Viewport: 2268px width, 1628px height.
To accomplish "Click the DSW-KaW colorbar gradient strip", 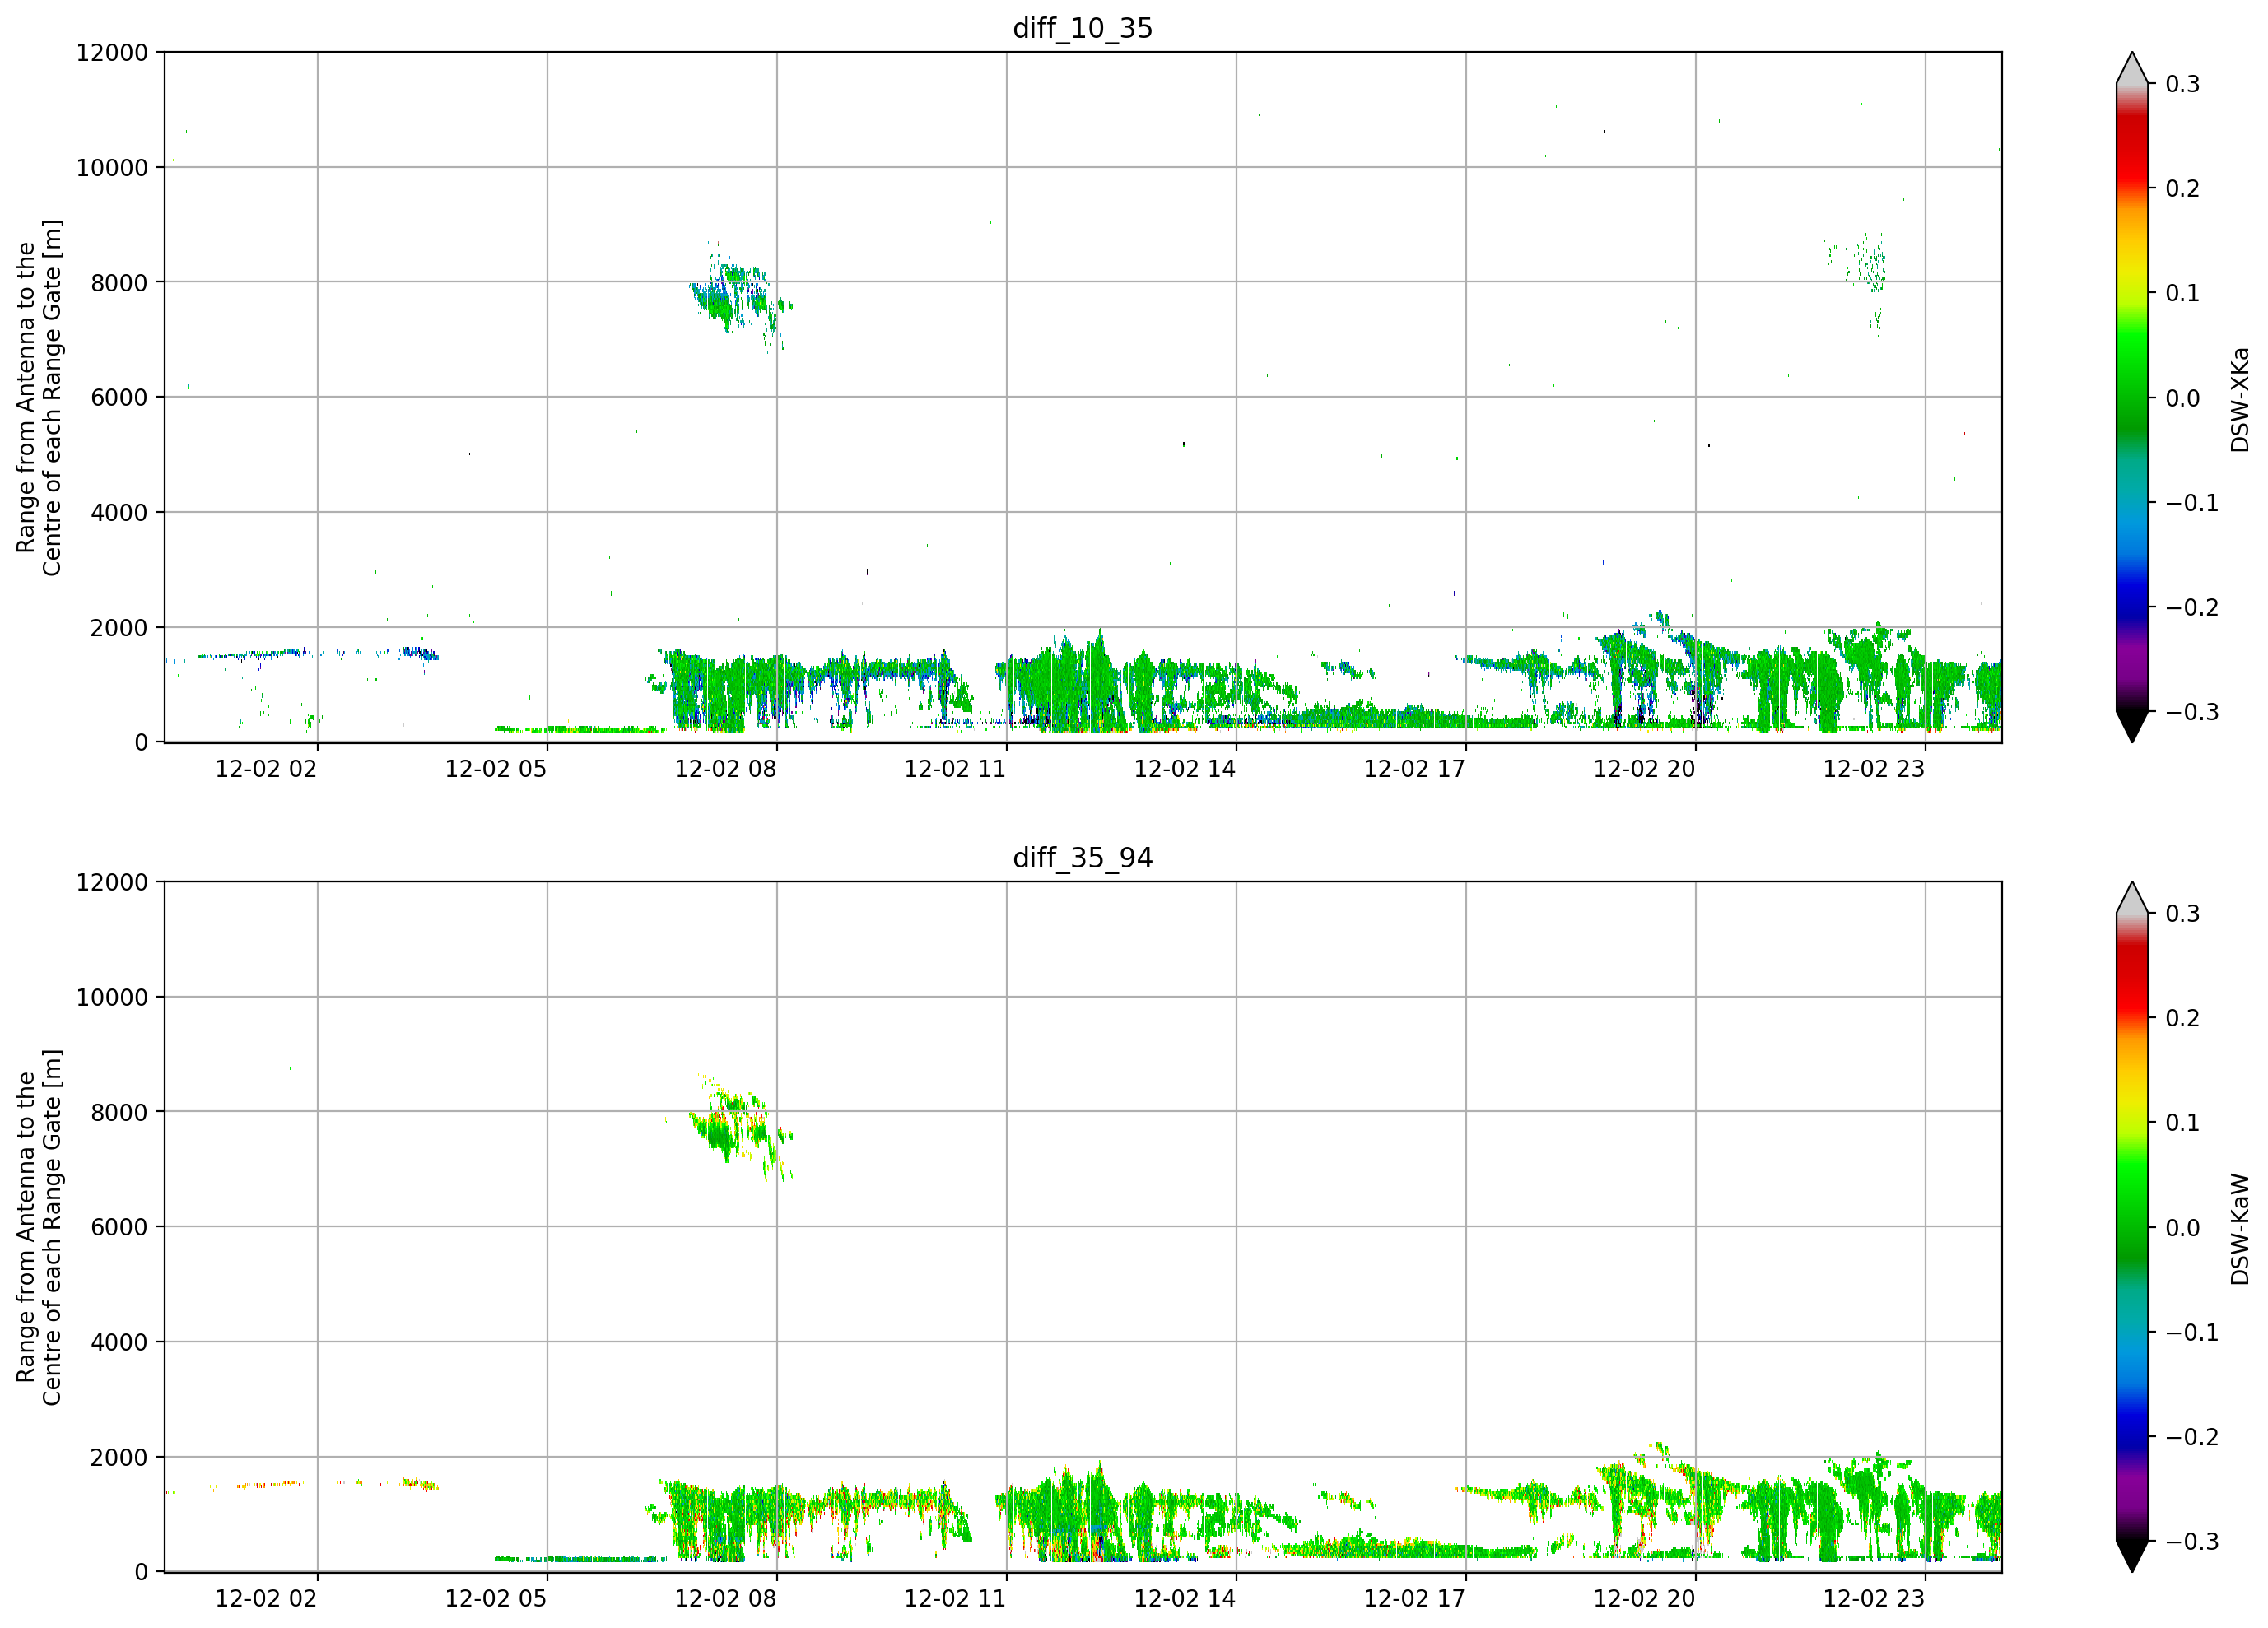I will (x=2132, y=1227).
